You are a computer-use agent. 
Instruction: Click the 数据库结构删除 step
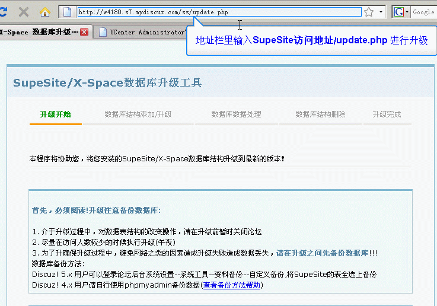pyautogui.click(x=320, y=114)
